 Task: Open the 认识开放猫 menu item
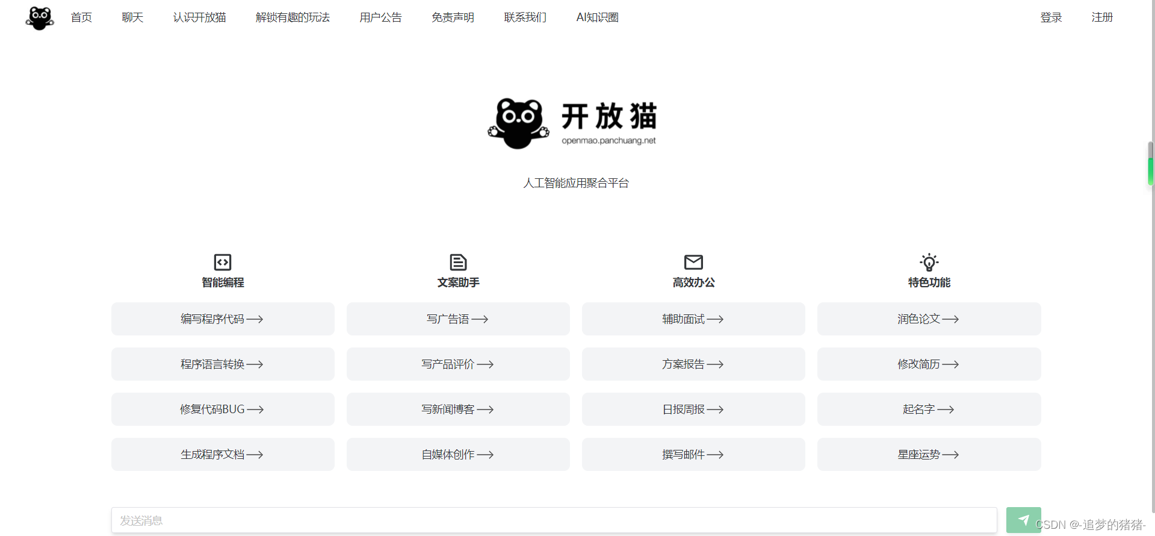199,17
